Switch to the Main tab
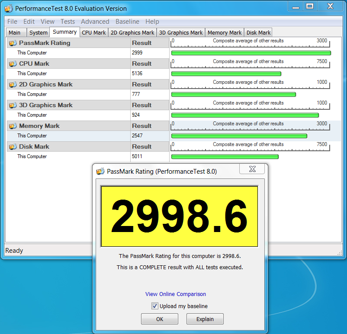 tap(16, 32)
